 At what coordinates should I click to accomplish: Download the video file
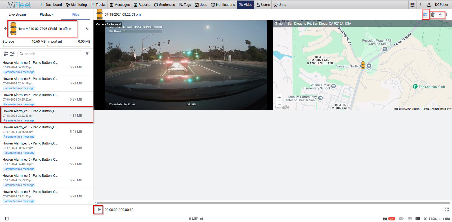pyautogui.click(x=440, y=15)
